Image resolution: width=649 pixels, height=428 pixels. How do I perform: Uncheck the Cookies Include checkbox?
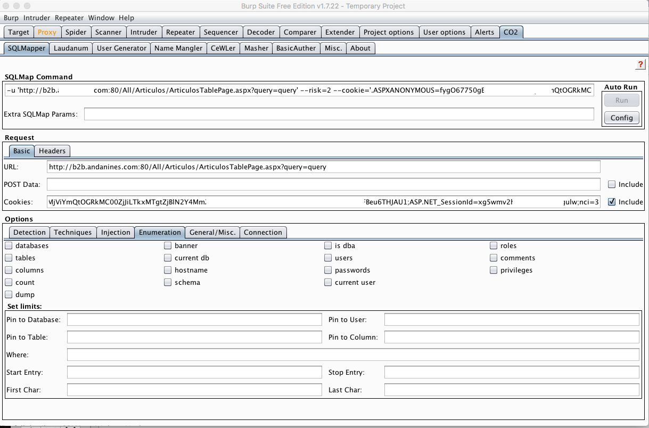coord(612,202)
